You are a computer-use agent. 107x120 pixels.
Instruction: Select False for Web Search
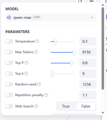pyautogui.click(x=86, y=106)
